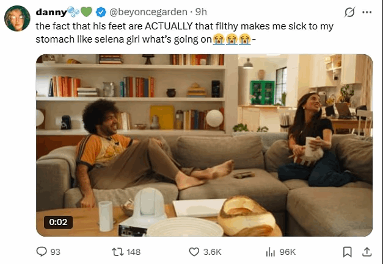This screenshot has width=383, height=264.
Task: Click the 0:02 video duration badge
Action: [58, 223]
